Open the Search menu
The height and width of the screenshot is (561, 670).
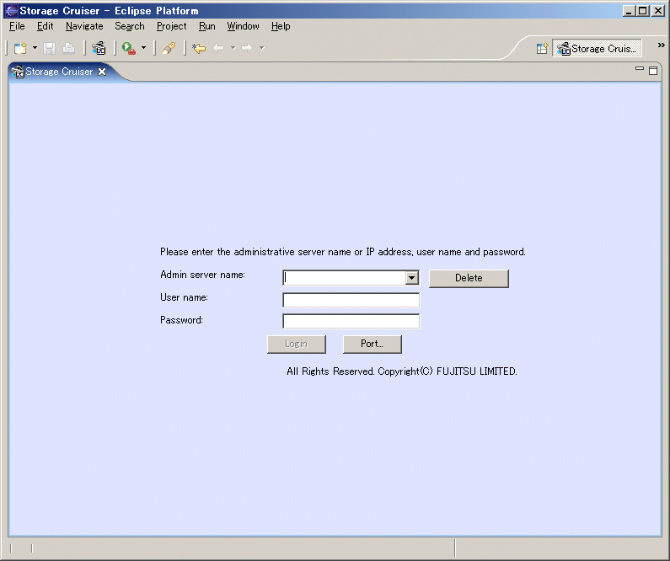[130, 26]
